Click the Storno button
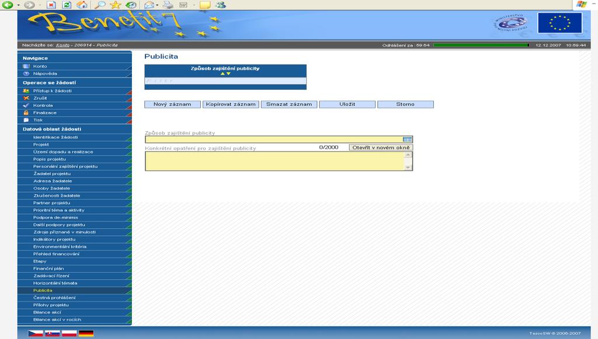Screen dimensions: 598x339 (405, 104)
